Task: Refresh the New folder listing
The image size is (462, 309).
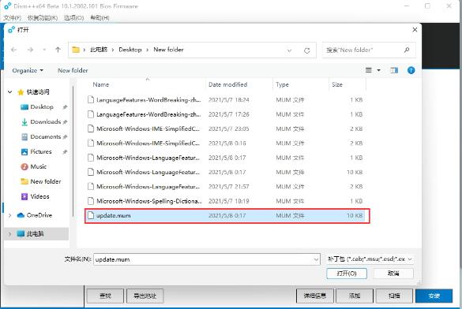Action: click(x=306, y=50)
